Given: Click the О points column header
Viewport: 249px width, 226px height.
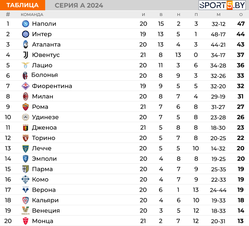Looking at the screenshot, I should (x=241, y=15).
